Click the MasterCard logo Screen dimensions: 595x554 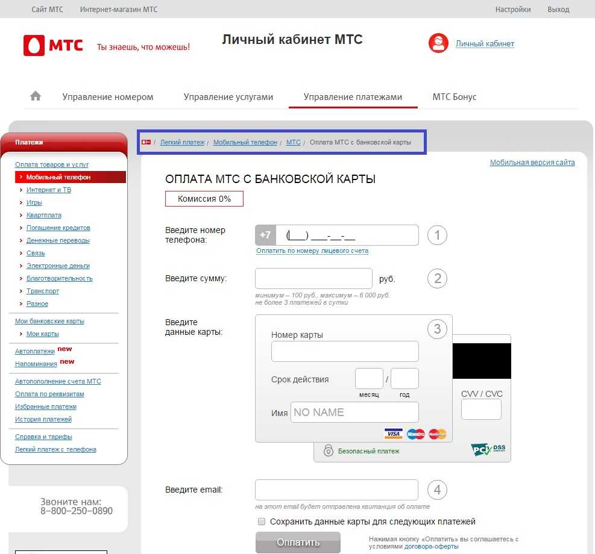pyautogui.click(x=438, y=434)
